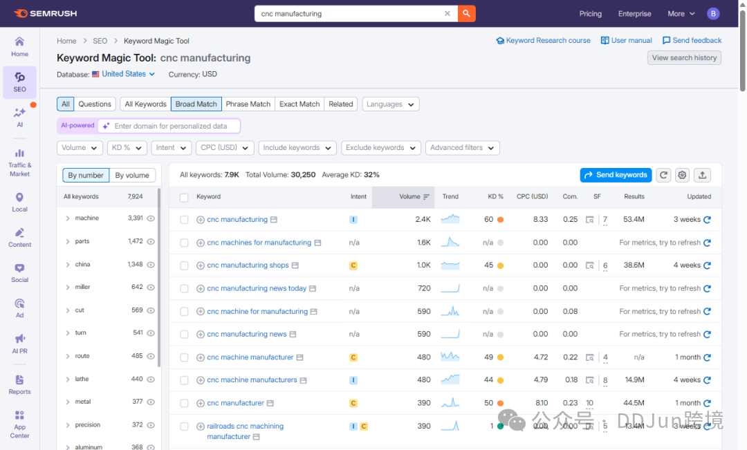This screenshot has height=450, width=747.
Task: Refresh metrics for cnc manufacturing row
Action: pos(707,220)
